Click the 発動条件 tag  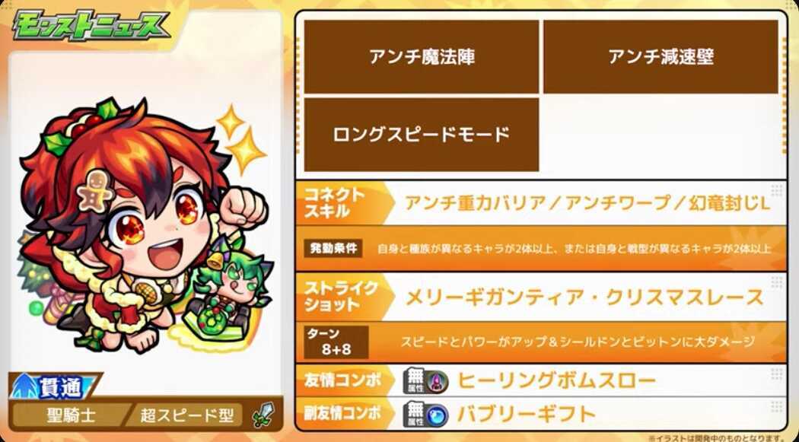[334, 249]
